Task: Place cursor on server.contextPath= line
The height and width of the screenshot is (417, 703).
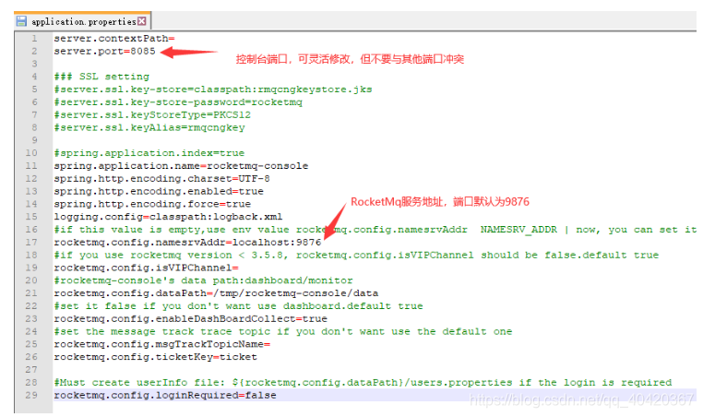Action: tap(114, 39)
